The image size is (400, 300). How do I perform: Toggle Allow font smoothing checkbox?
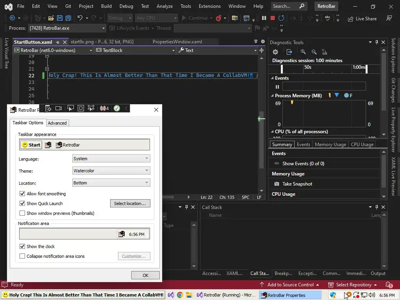(22, 194)
